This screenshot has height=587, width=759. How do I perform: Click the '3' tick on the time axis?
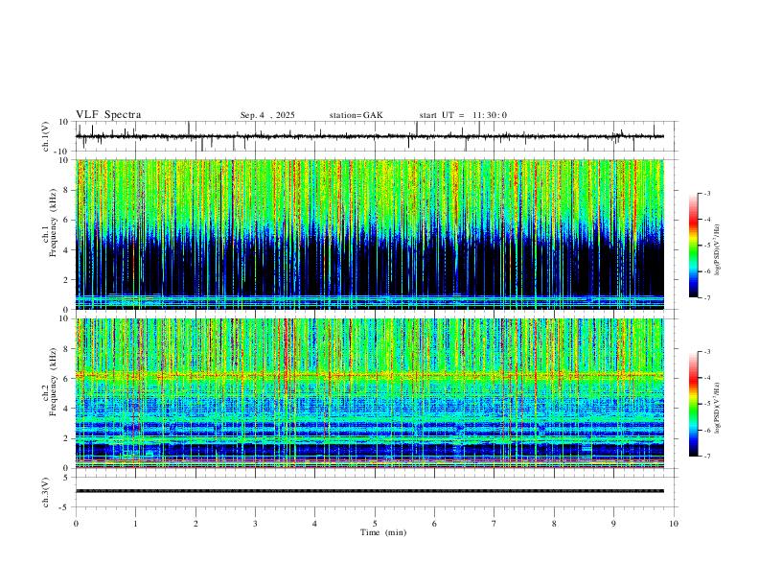click(x=255, y=524)
